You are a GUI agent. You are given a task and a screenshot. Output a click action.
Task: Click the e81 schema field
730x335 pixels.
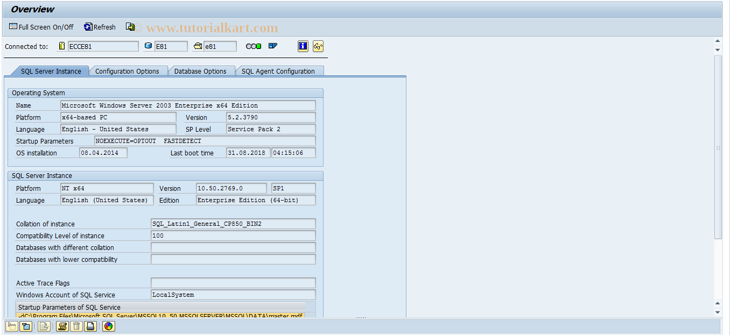click(220, 46)
